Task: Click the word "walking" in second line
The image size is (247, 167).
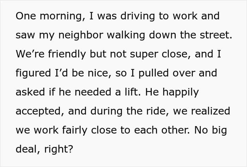Action: tap(126, 35)
